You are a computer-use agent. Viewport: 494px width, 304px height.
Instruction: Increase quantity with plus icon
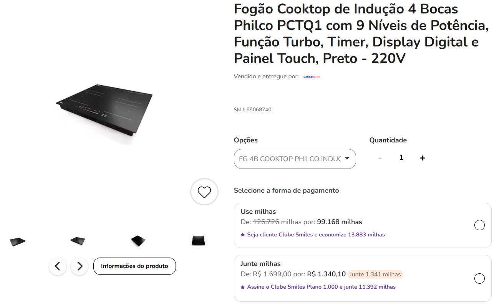pos(423,158)
